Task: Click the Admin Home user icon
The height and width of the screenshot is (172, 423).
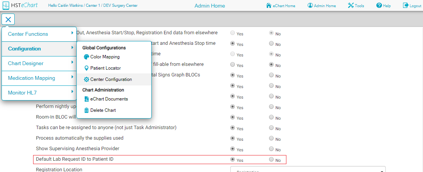Action: coord(310,6)
